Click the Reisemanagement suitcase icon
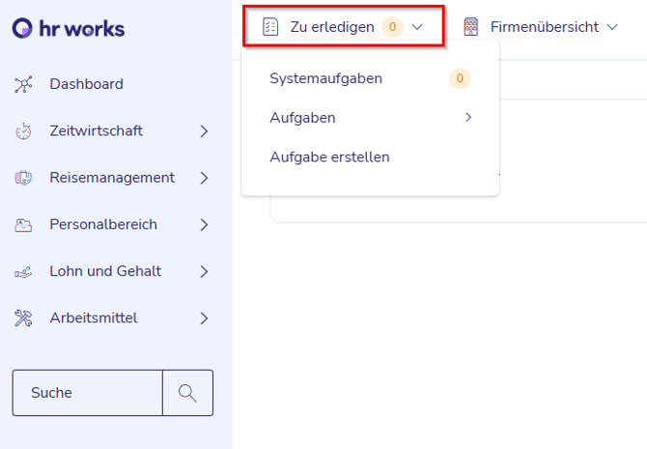The width and height of the screenshot is (647, 449). coord(24,178)
